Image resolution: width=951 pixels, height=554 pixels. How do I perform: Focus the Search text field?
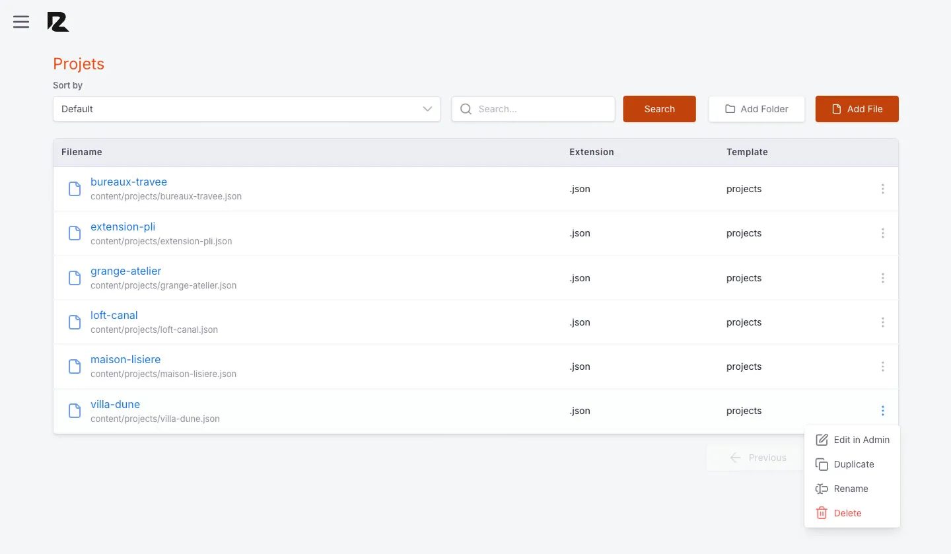pos(533,109)
